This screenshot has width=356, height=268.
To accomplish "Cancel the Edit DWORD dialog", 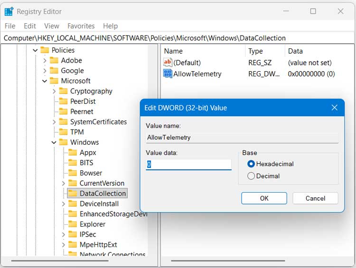I will click(315, 198).
